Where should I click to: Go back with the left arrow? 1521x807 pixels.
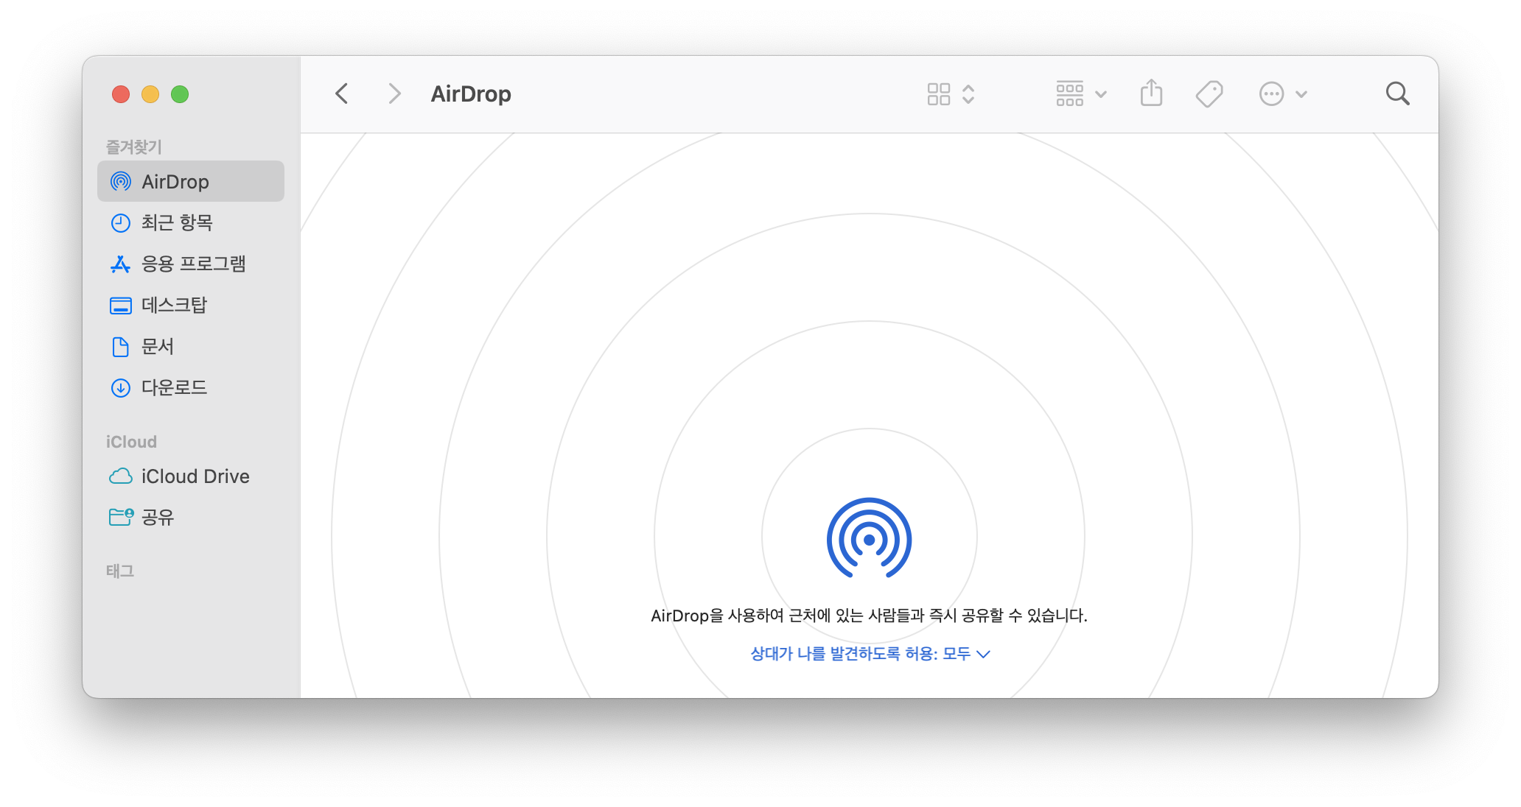click(342, 94)
